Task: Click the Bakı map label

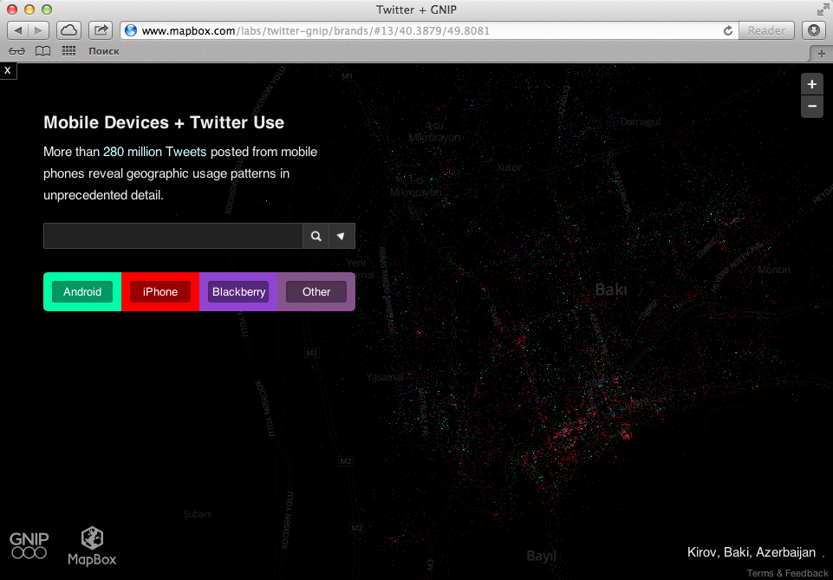Action: [611, 290]
